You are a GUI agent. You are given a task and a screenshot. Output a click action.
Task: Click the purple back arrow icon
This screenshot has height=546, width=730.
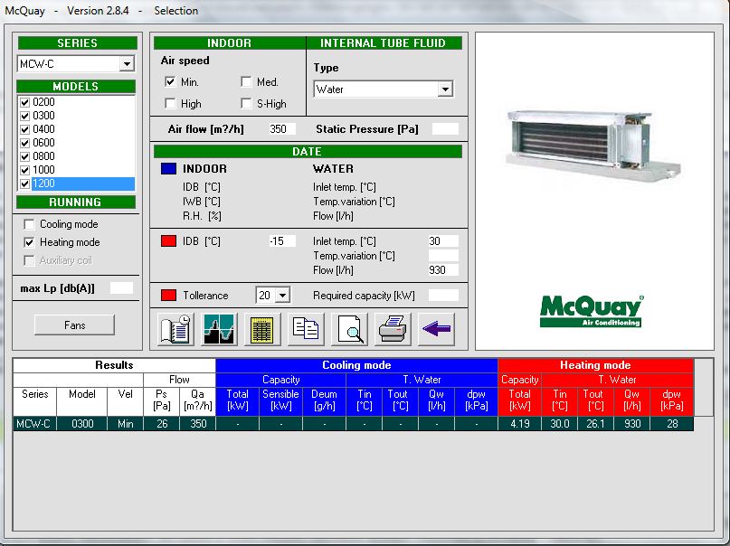coord(436,329)
